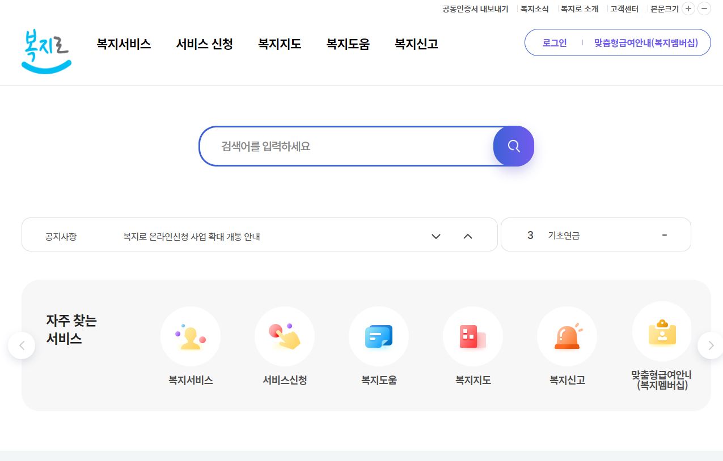Click the 복지로 logo
Screen dimensions: 723x461
click(x=46, y=52)
